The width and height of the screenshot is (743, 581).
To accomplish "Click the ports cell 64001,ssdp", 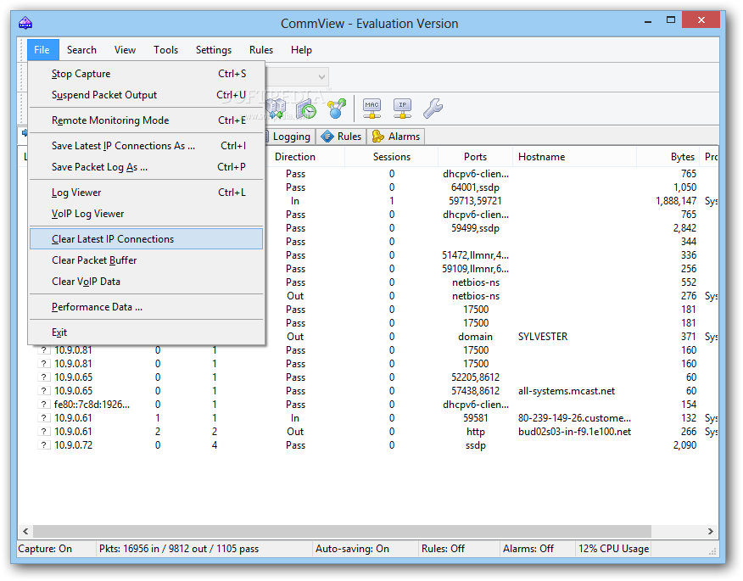I will [x=475, y=187].
